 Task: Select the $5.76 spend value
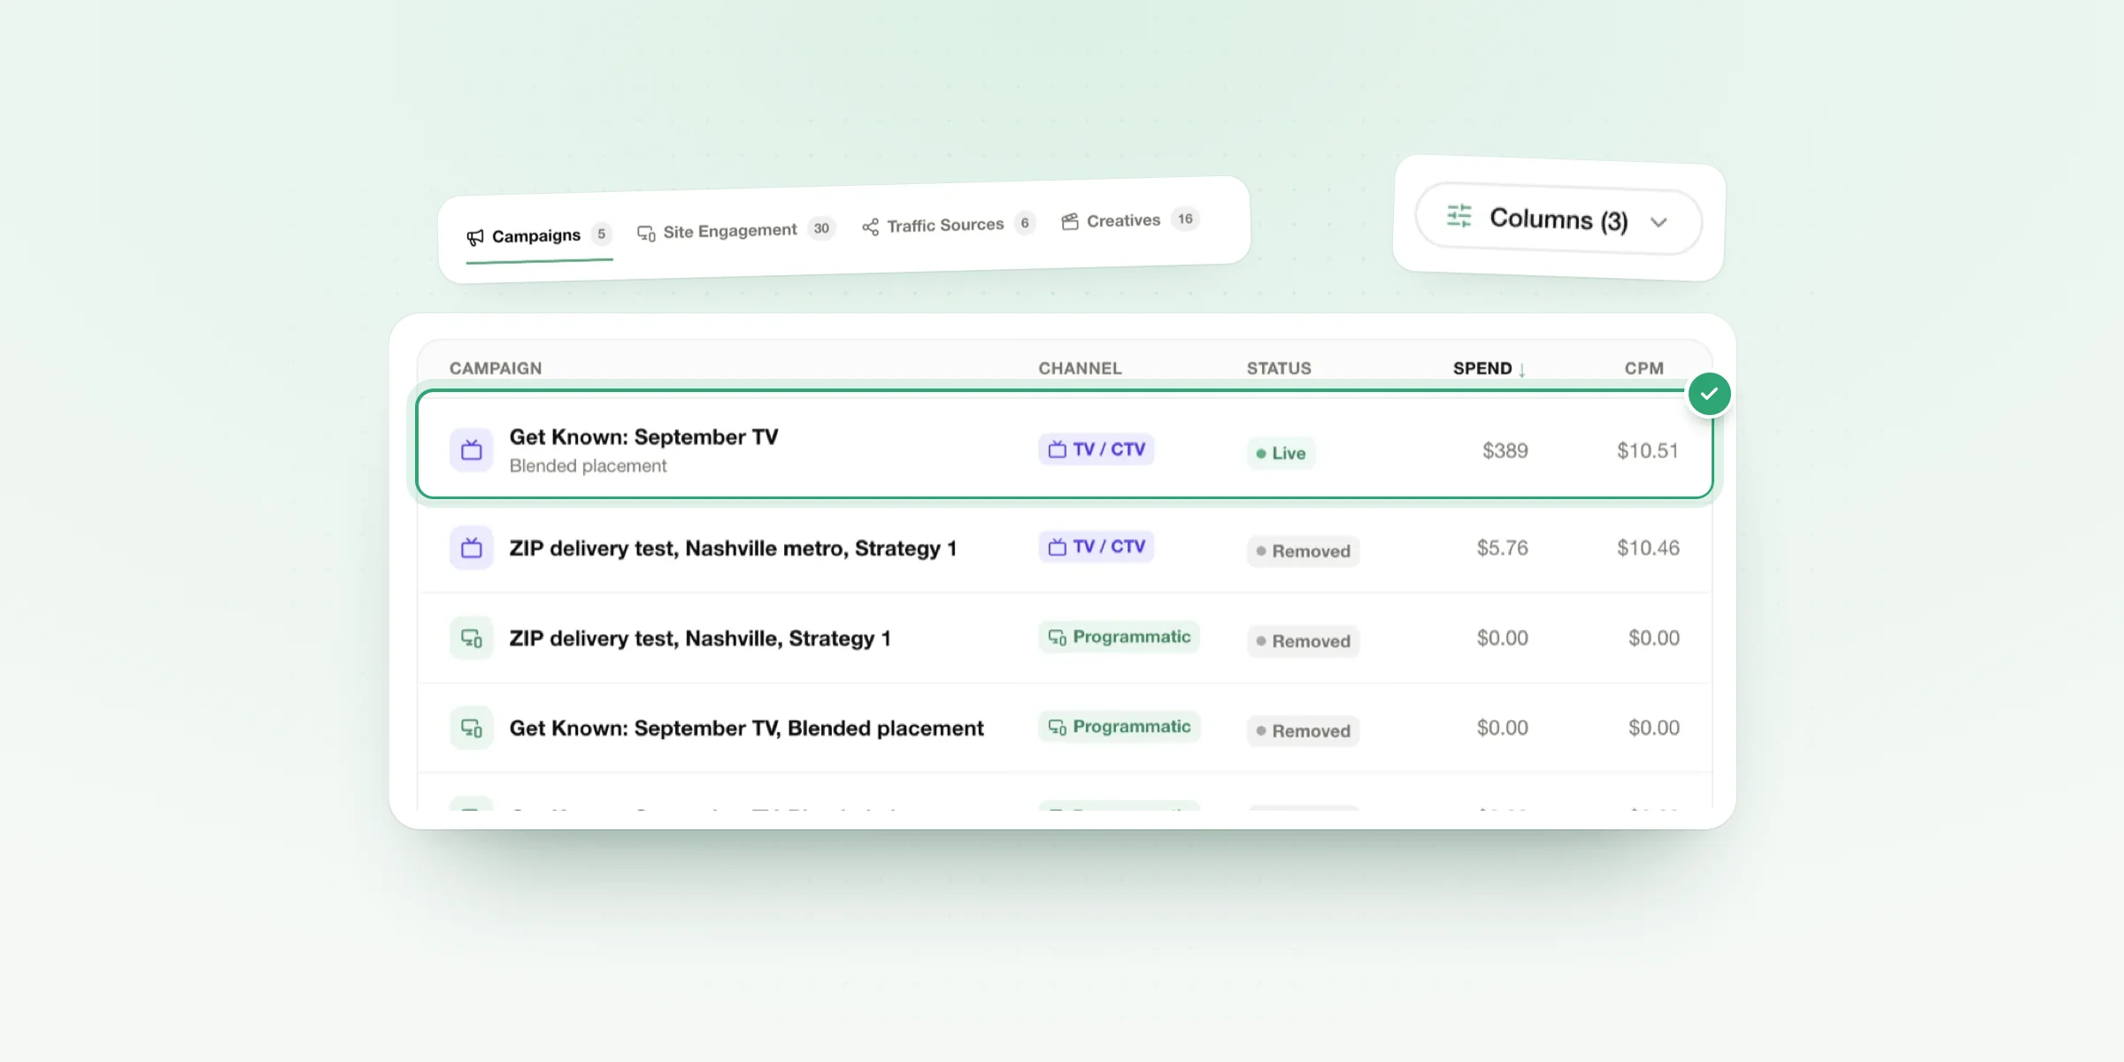click(x=1502, y=548)
